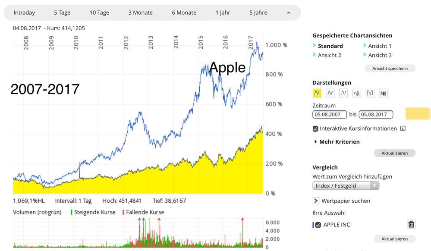Switch to the dotted line chart style
Screen dimensions: 431x251
click(x=343, y=93)
